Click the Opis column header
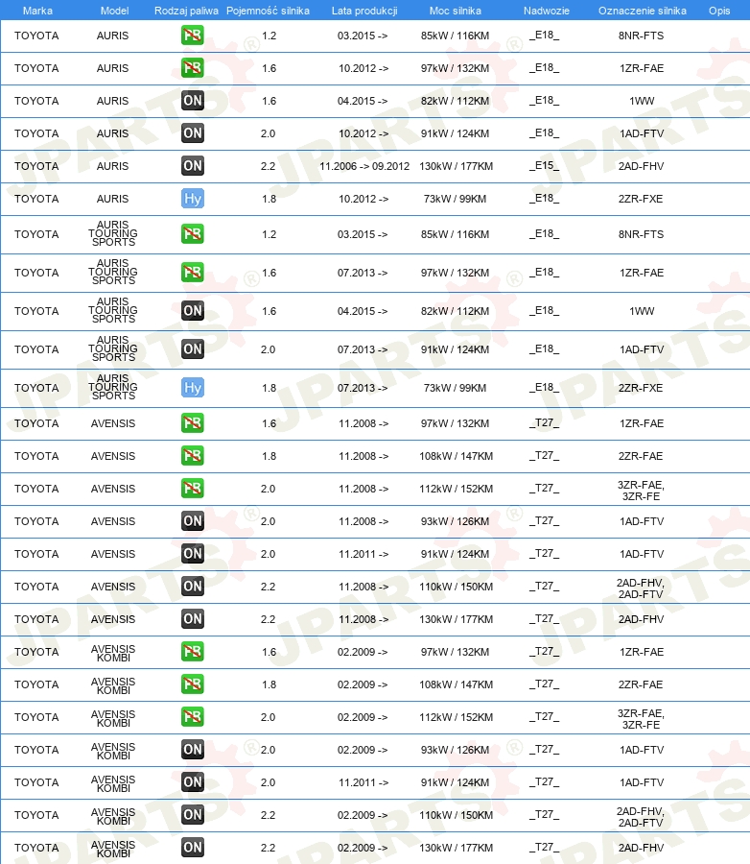The height and width of the screenshot is (864, 750). click(x=719, y=11)
